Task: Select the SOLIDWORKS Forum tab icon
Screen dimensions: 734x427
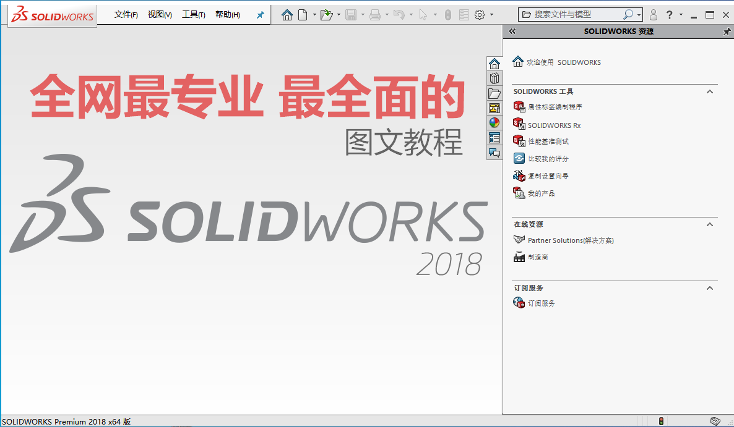Action: [x=494, y=153]
